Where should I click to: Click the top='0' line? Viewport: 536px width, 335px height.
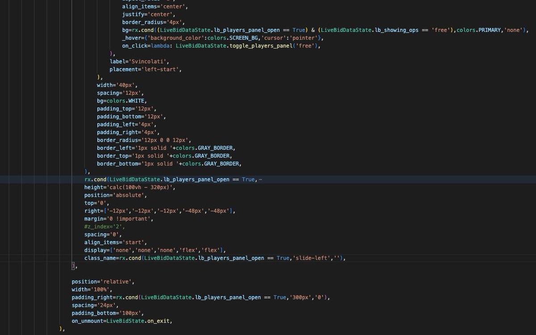tap(97, 203)
